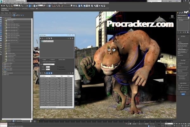
Task: Switch command panel to Modify tab icon
Action: (180, 12)
